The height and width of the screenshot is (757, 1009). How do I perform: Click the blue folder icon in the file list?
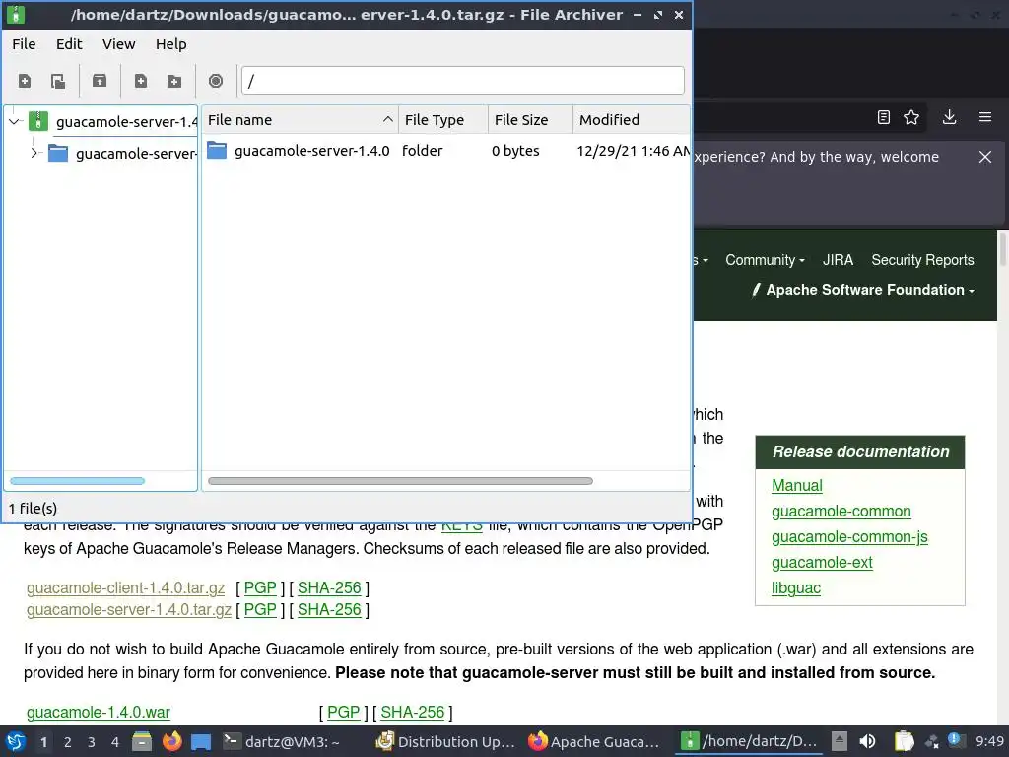pos(217,151)
